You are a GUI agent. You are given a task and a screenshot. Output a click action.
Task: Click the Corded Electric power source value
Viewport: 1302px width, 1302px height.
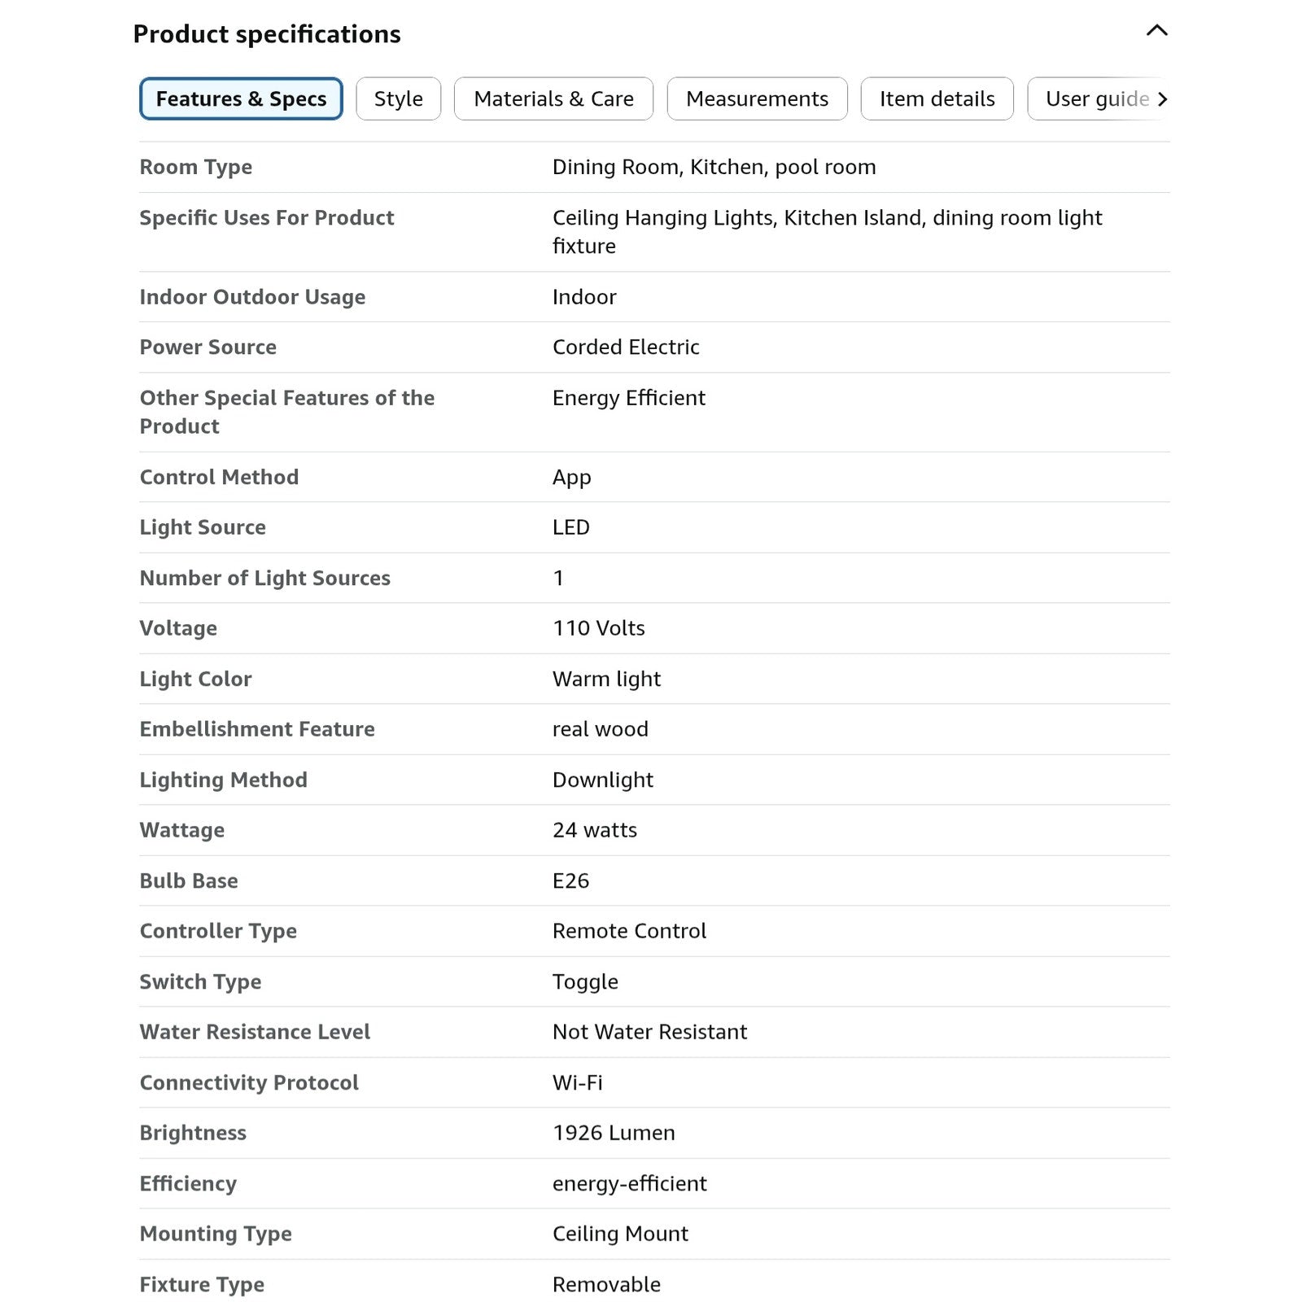[x=626, y=347]
